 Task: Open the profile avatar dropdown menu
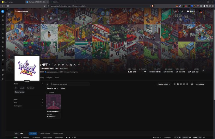point(201,11)
